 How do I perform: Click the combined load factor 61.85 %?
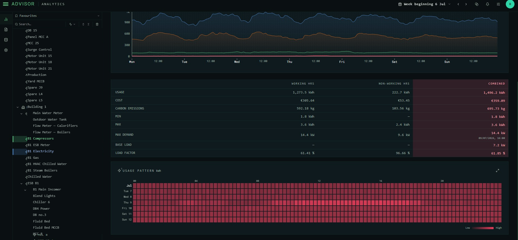pos(498,153)
